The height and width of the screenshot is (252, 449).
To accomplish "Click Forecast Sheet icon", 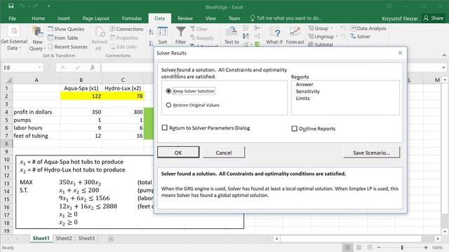I will 295,36.
